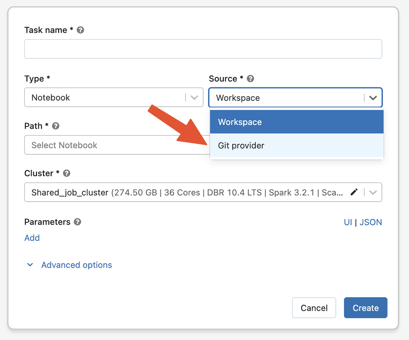Choose Git provider as the source
Viewport: 409px width, 340px height.
click(297, 145)
